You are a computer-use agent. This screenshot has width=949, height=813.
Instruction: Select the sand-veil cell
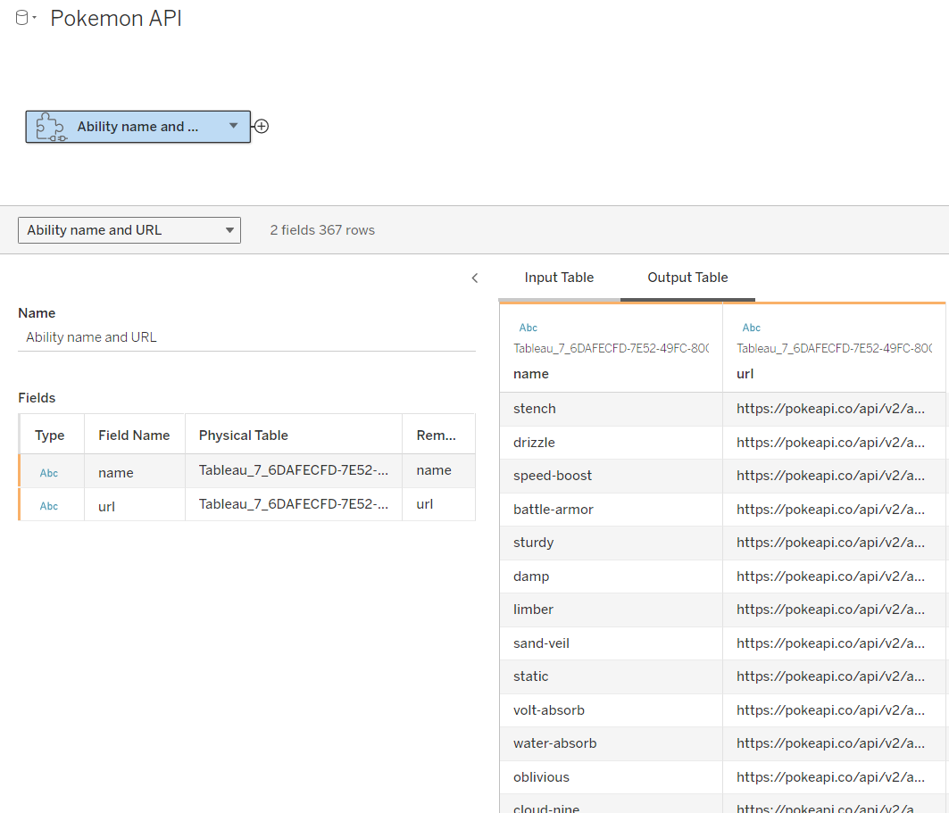612,643
